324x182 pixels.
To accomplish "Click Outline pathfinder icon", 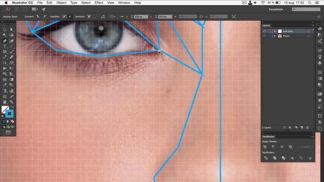I will (301, 158).
